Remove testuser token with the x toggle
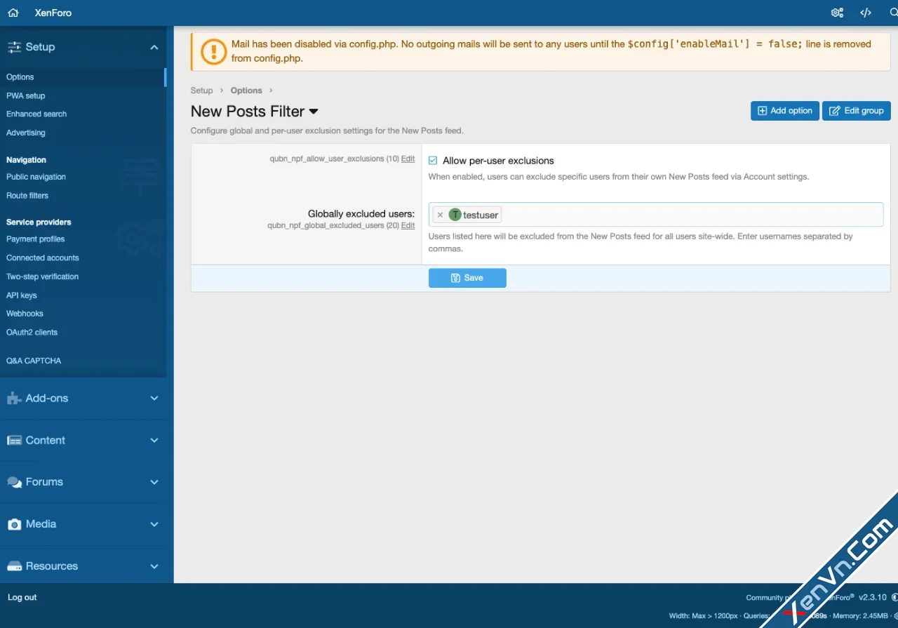 point(440,215)
